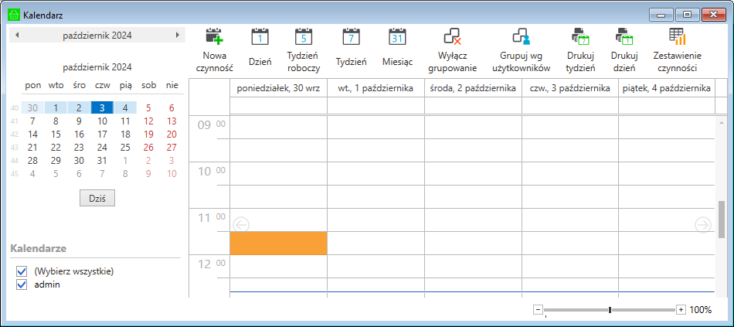Go to previous month with left arrow
Viewport: 734px width, 327px height.
[17, 35]
